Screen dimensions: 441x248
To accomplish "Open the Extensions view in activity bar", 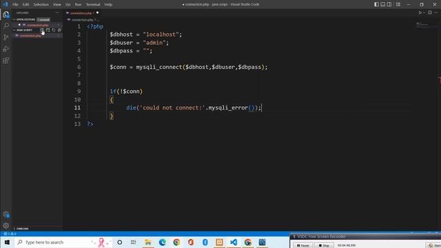I will 6,60.
